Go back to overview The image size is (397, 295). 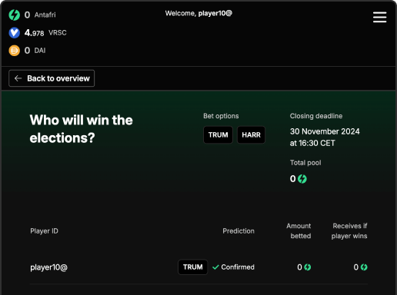[52, 78]
